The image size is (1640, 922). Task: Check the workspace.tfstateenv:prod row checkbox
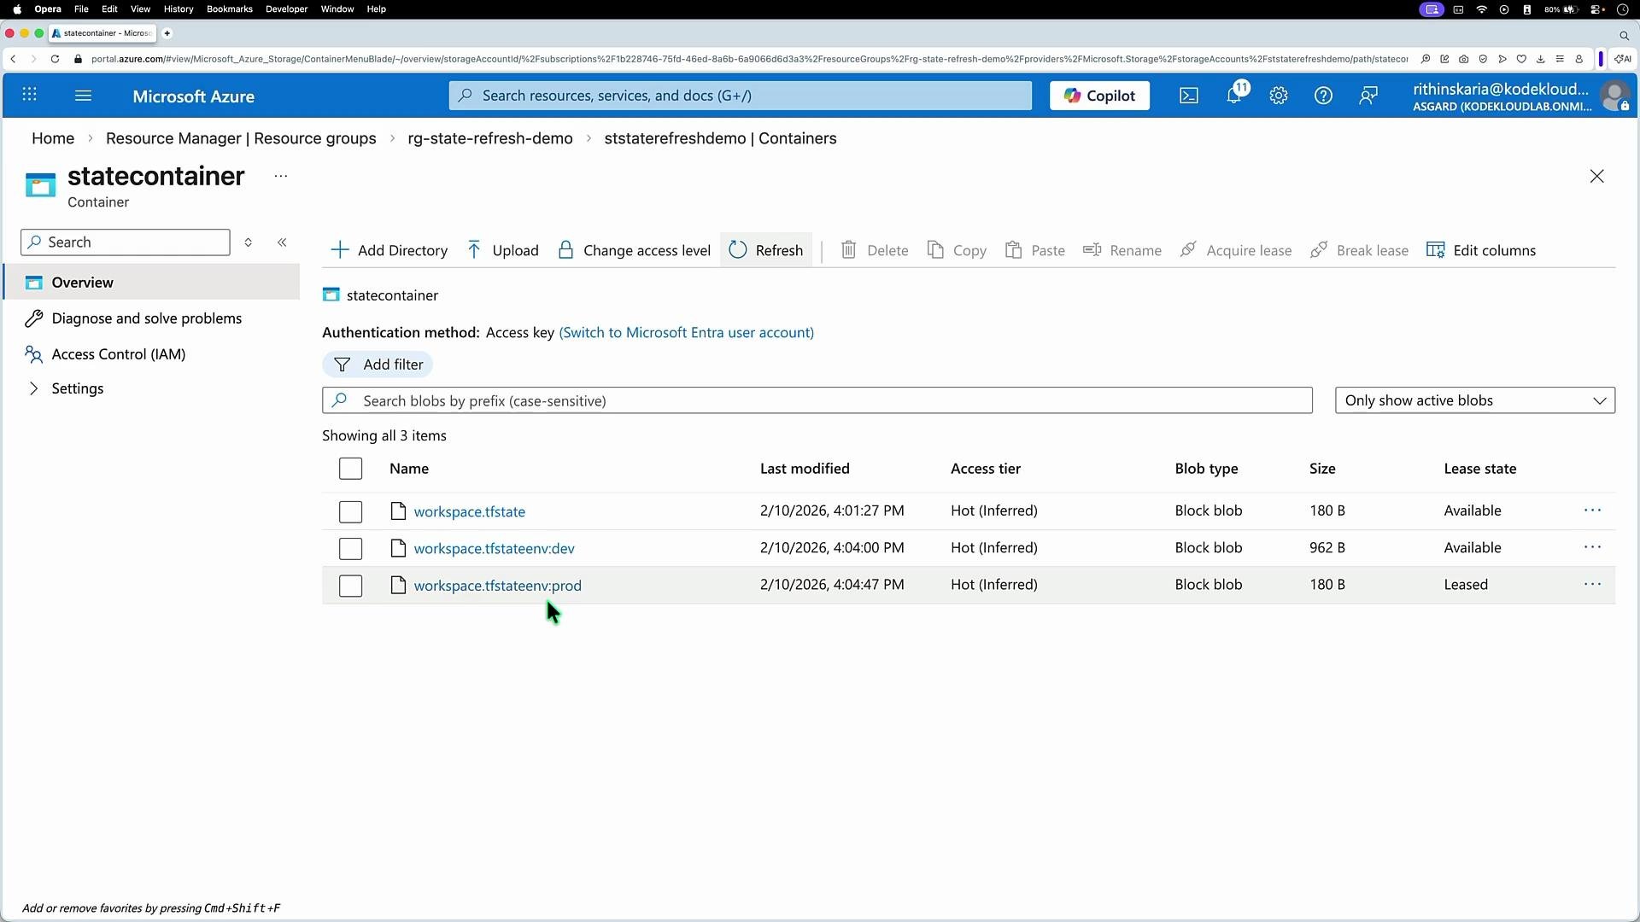pyautogui.click(x=351, y=586)
